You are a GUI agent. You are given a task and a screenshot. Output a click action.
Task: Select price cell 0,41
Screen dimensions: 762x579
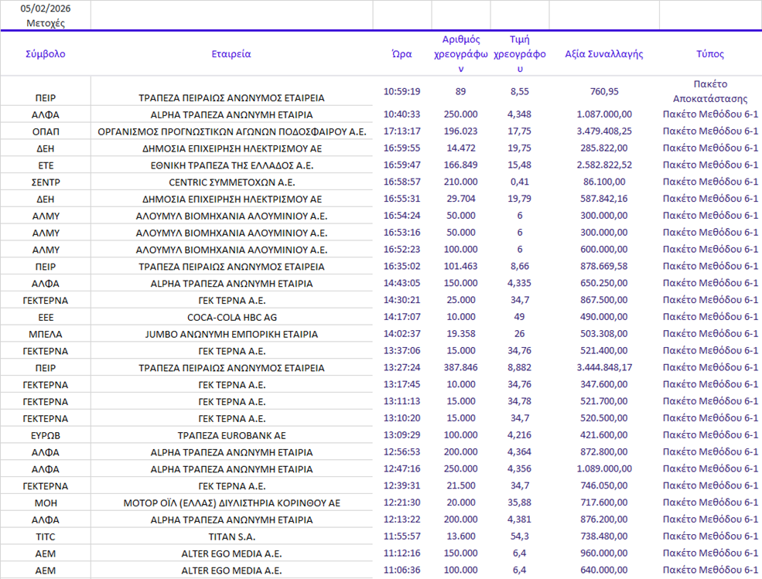coord(520,182)
